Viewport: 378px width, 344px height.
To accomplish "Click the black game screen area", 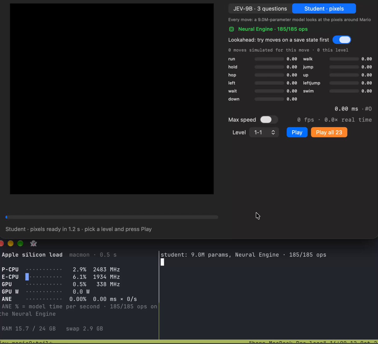I will pyautogui.click(x=112, y=99).
